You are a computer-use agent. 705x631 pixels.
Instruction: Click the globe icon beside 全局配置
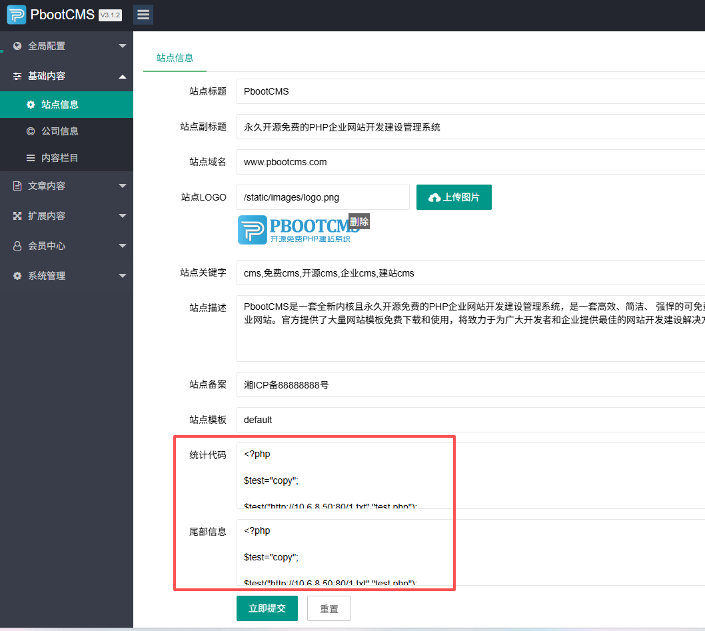[x=17, y=46]
